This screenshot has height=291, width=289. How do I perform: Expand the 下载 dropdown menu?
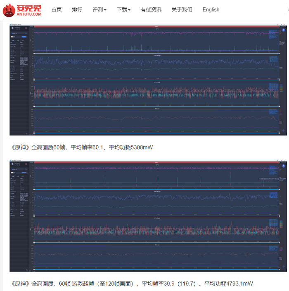click(123, 9)
